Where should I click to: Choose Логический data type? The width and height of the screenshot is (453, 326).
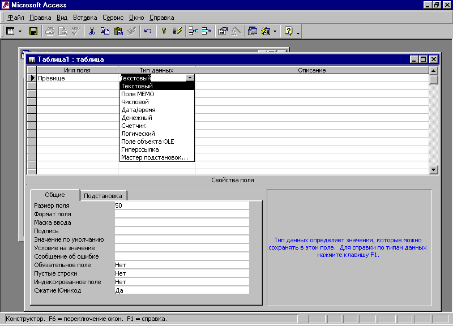click(x=157, y=134)
